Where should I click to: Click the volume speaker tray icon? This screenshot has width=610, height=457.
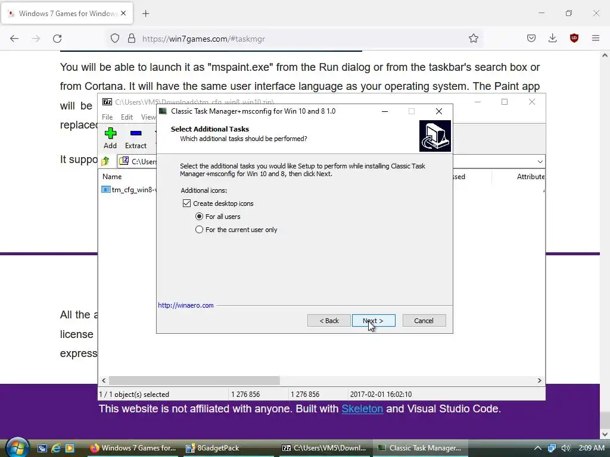click(566, 448)
